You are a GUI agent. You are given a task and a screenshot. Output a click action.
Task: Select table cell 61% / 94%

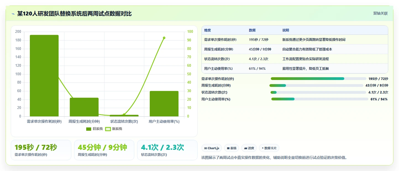click(257, 69)
